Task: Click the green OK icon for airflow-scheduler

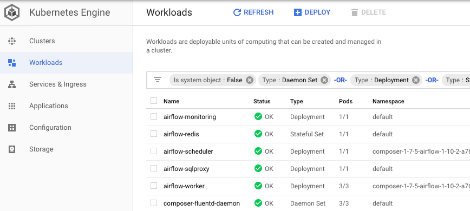Action: click(258, 151)
